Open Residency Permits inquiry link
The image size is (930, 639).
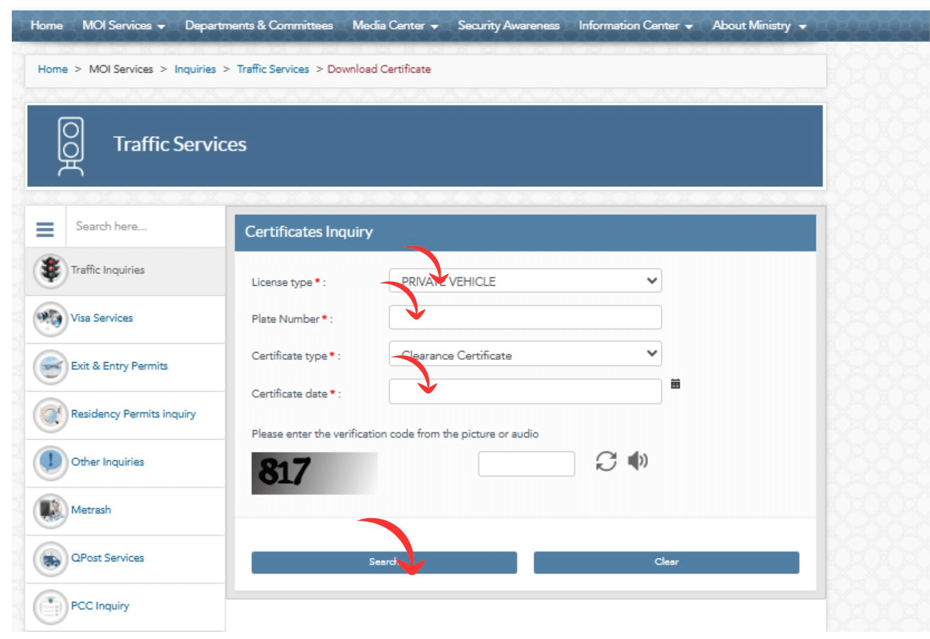point(133,414)
